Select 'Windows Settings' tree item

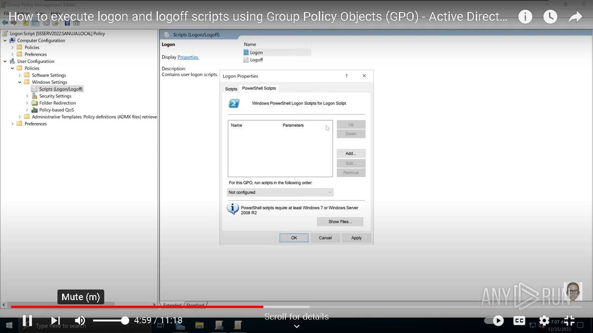click(x=49, y=82)
